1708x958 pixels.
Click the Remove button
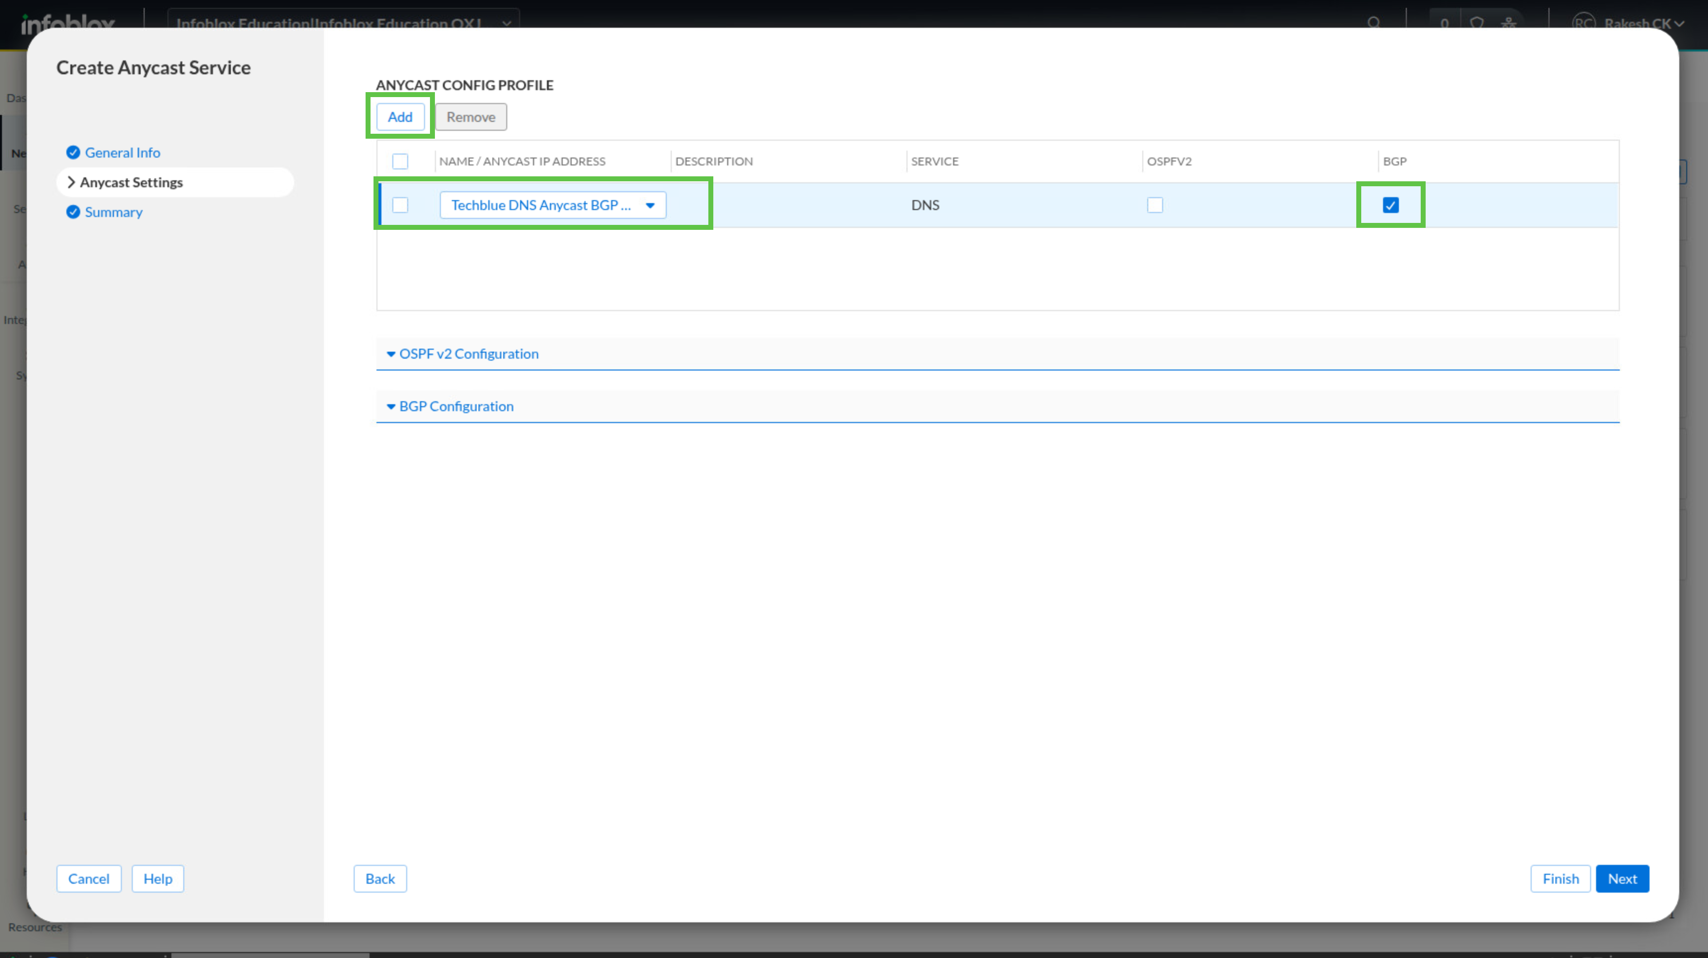tap(471, 117)
